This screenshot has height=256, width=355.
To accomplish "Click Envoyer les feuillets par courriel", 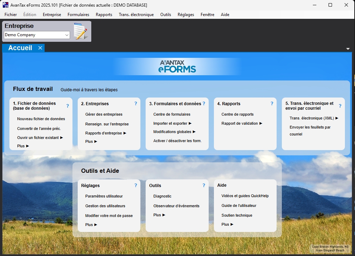I will click(310, 131).
